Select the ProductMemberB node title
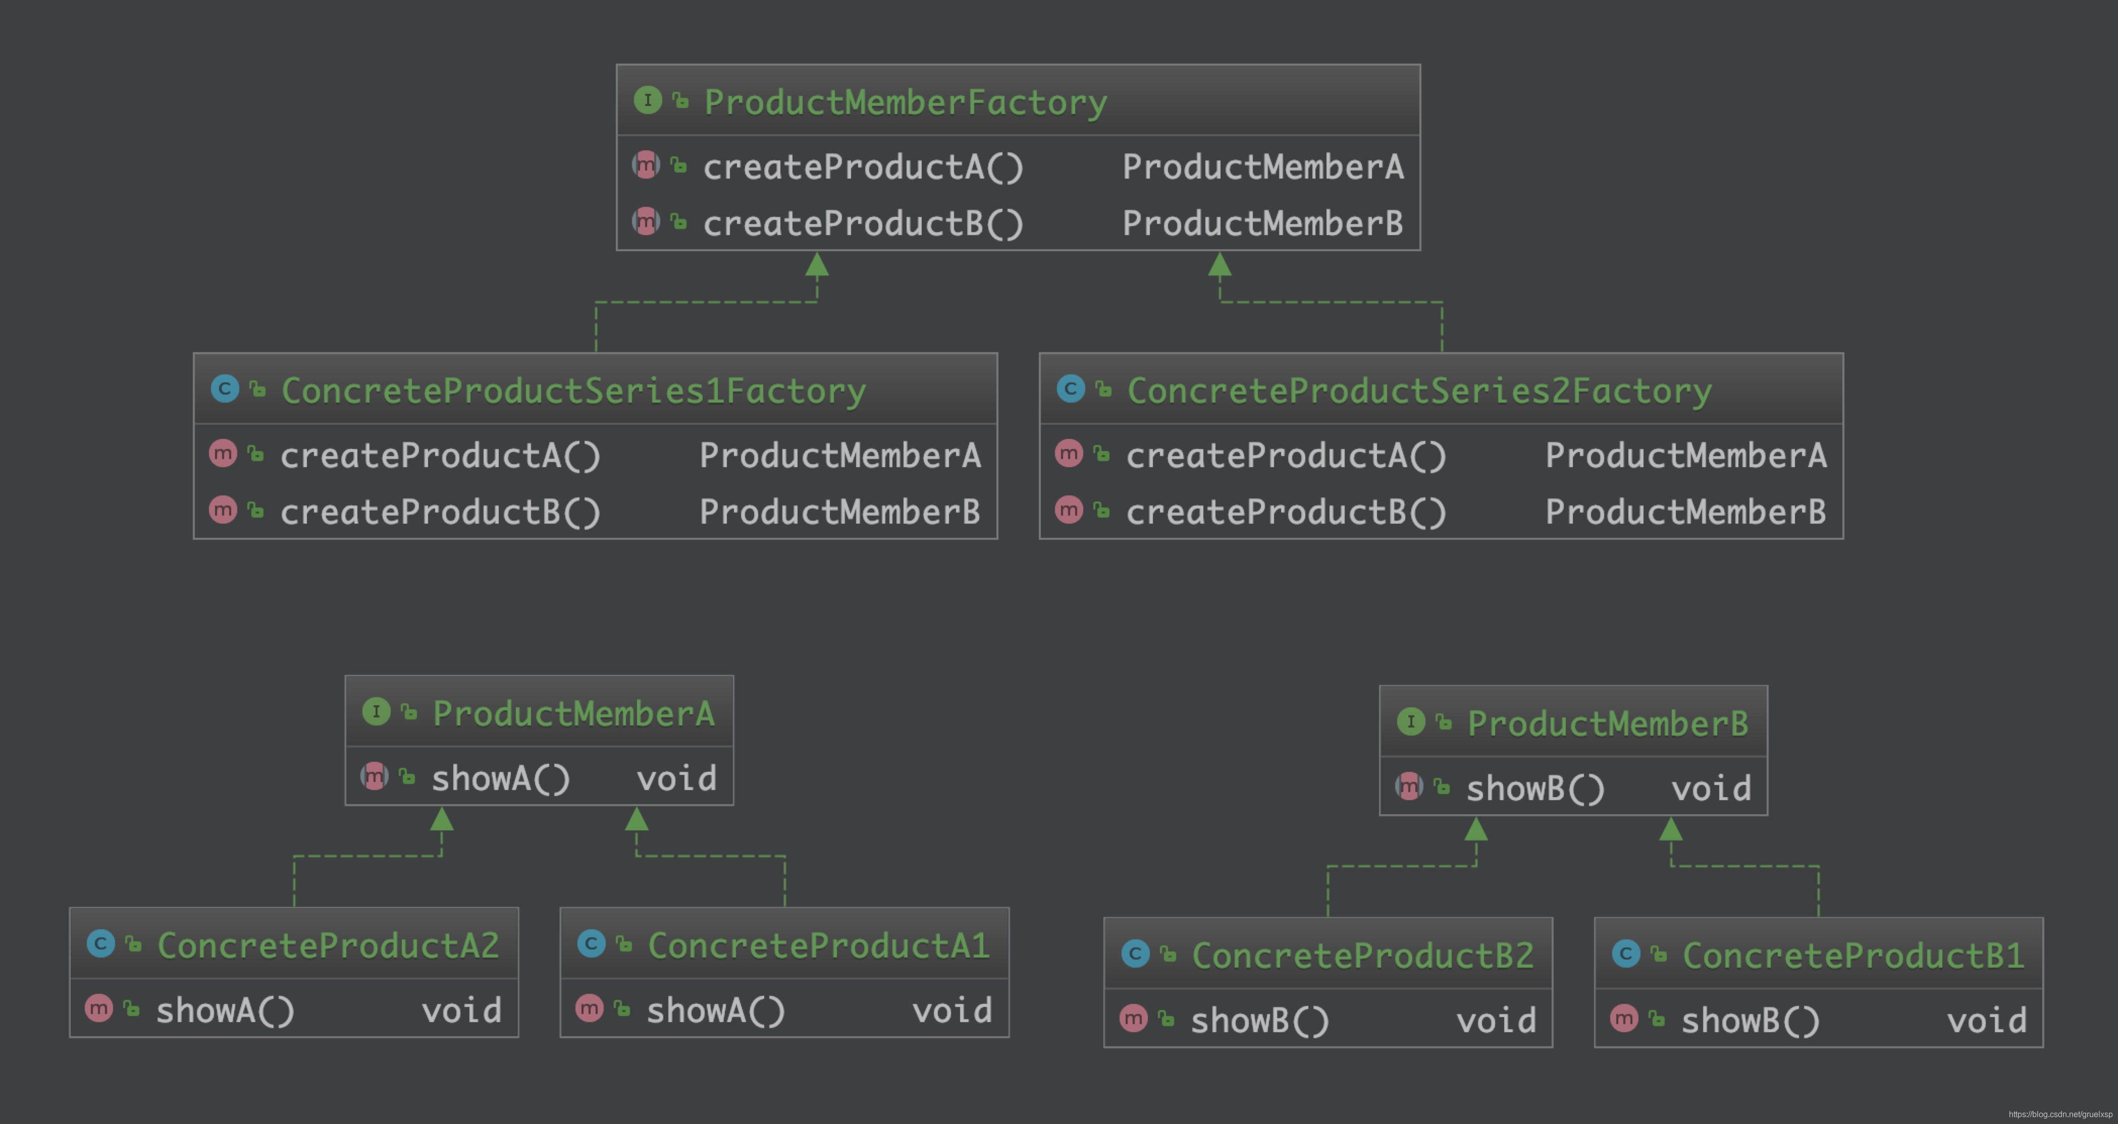2118x1124 pixels. coord(1608,723)
